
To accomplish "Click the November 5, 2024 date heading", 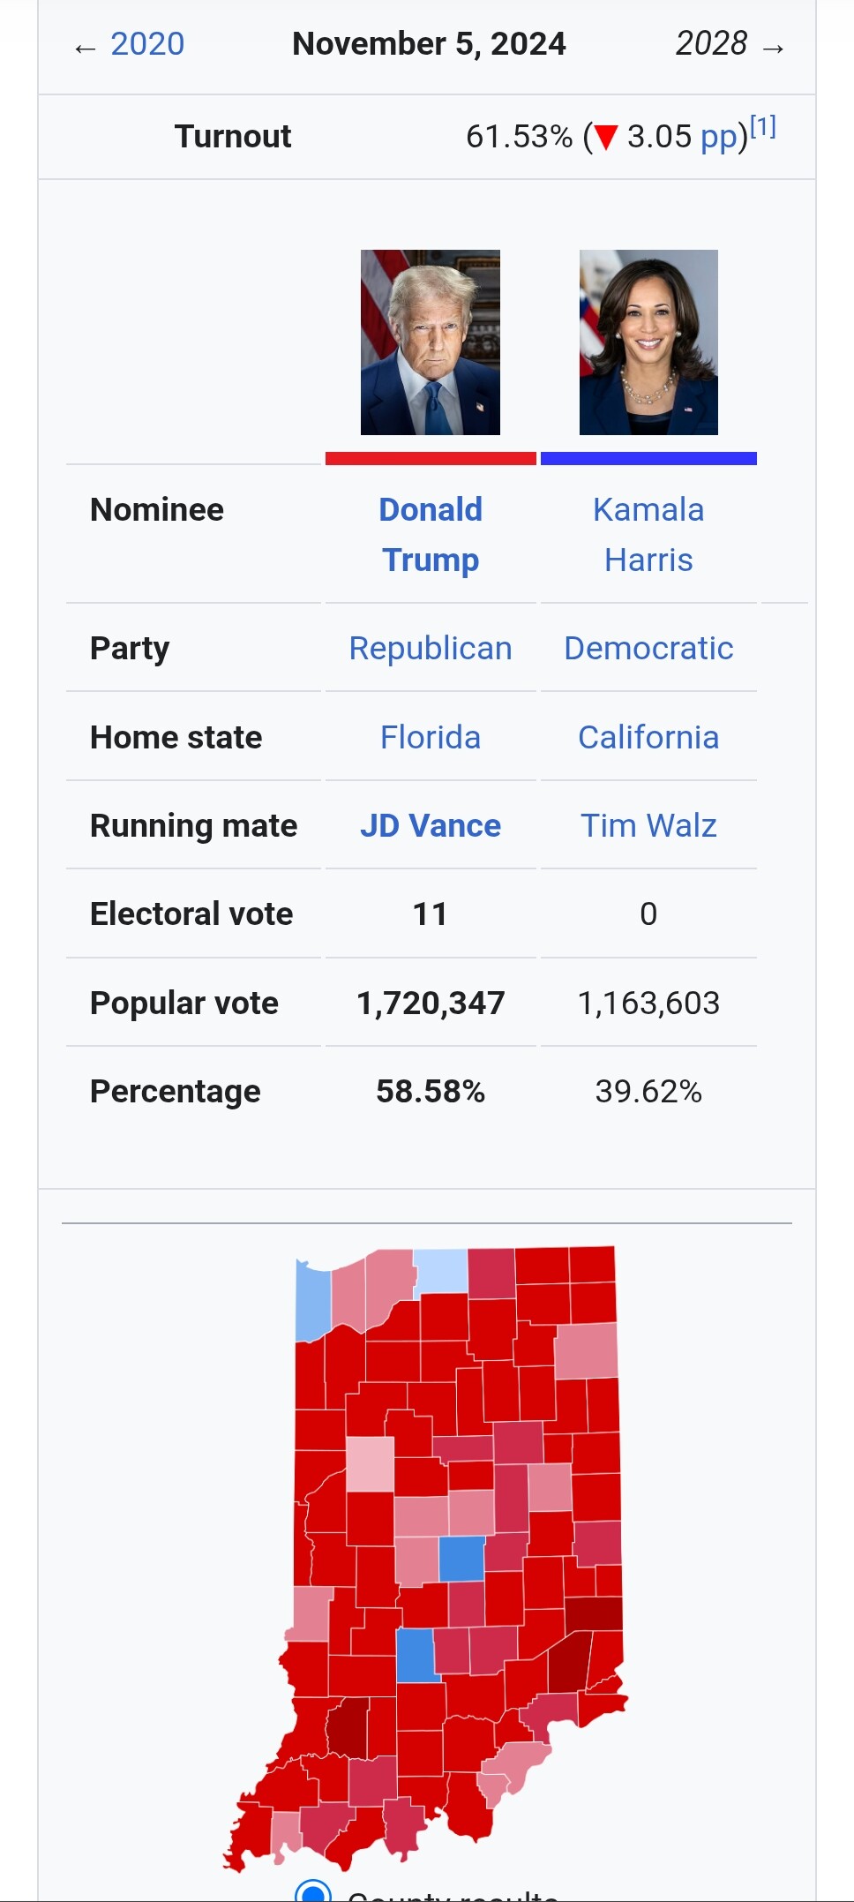I will click(x=429, y=44).
